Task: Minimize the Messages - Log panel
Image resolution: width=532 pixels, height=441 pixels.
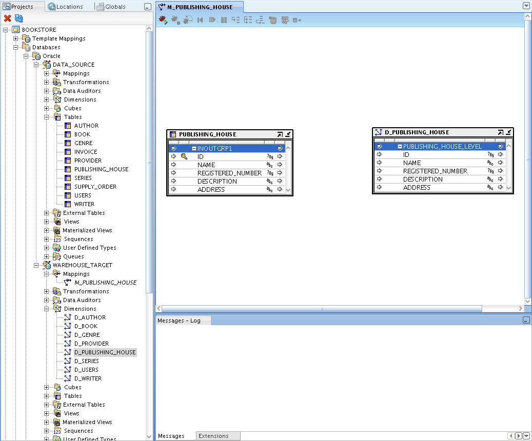Action: click(x=526, y=320)
